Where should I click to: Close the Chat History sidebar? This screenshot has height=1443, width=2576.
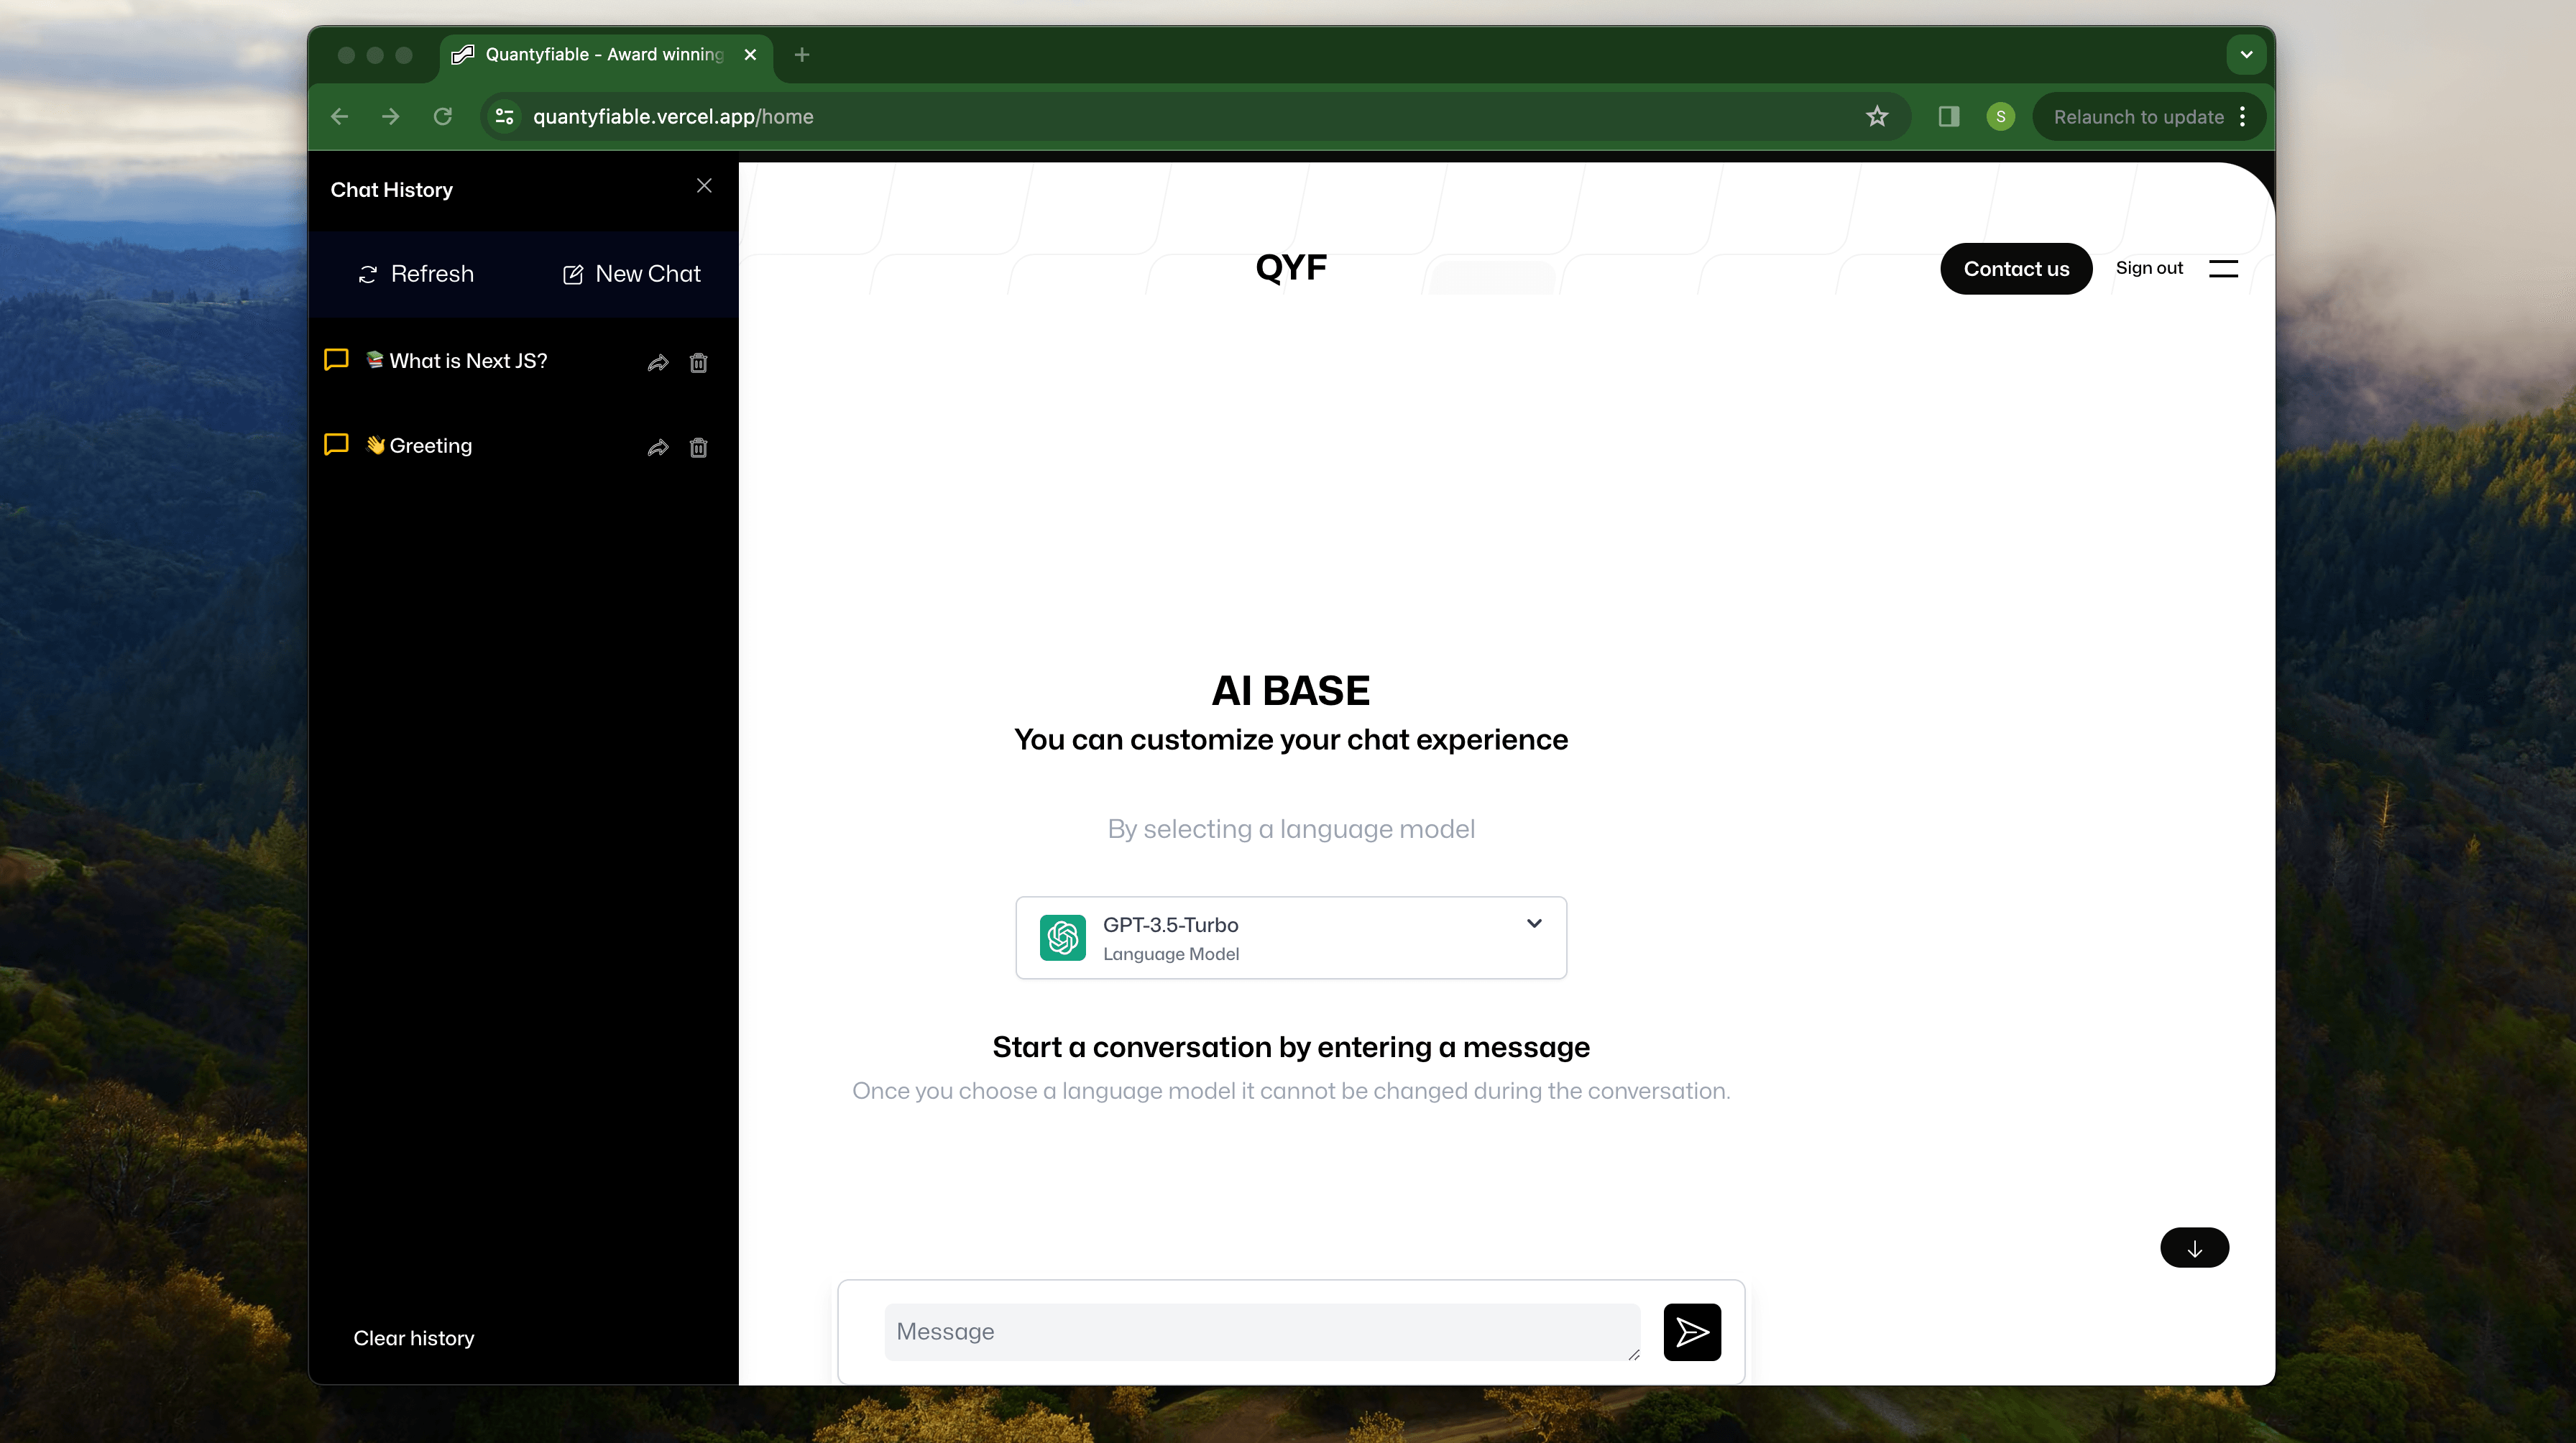click(x=704, y=186)
